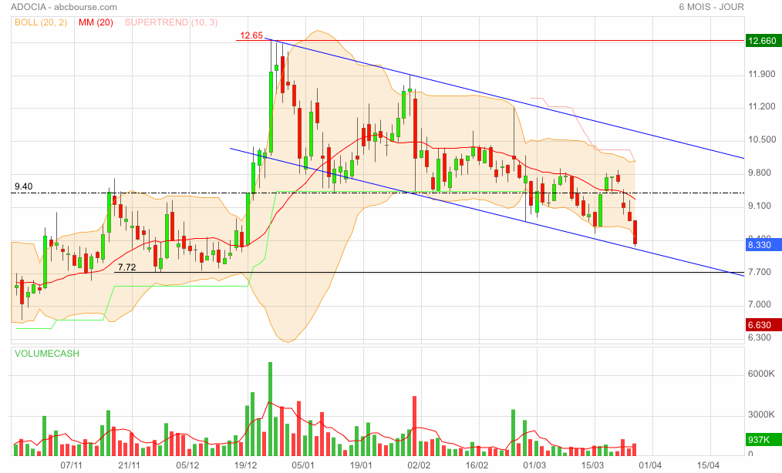Click the last red candlestick near 8.330
The image size is (782, 473).
635,233
